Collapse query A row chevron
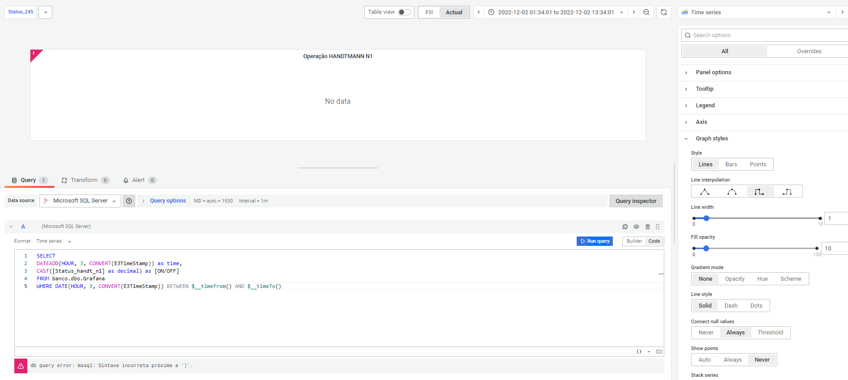 click(x=11, y=227)
